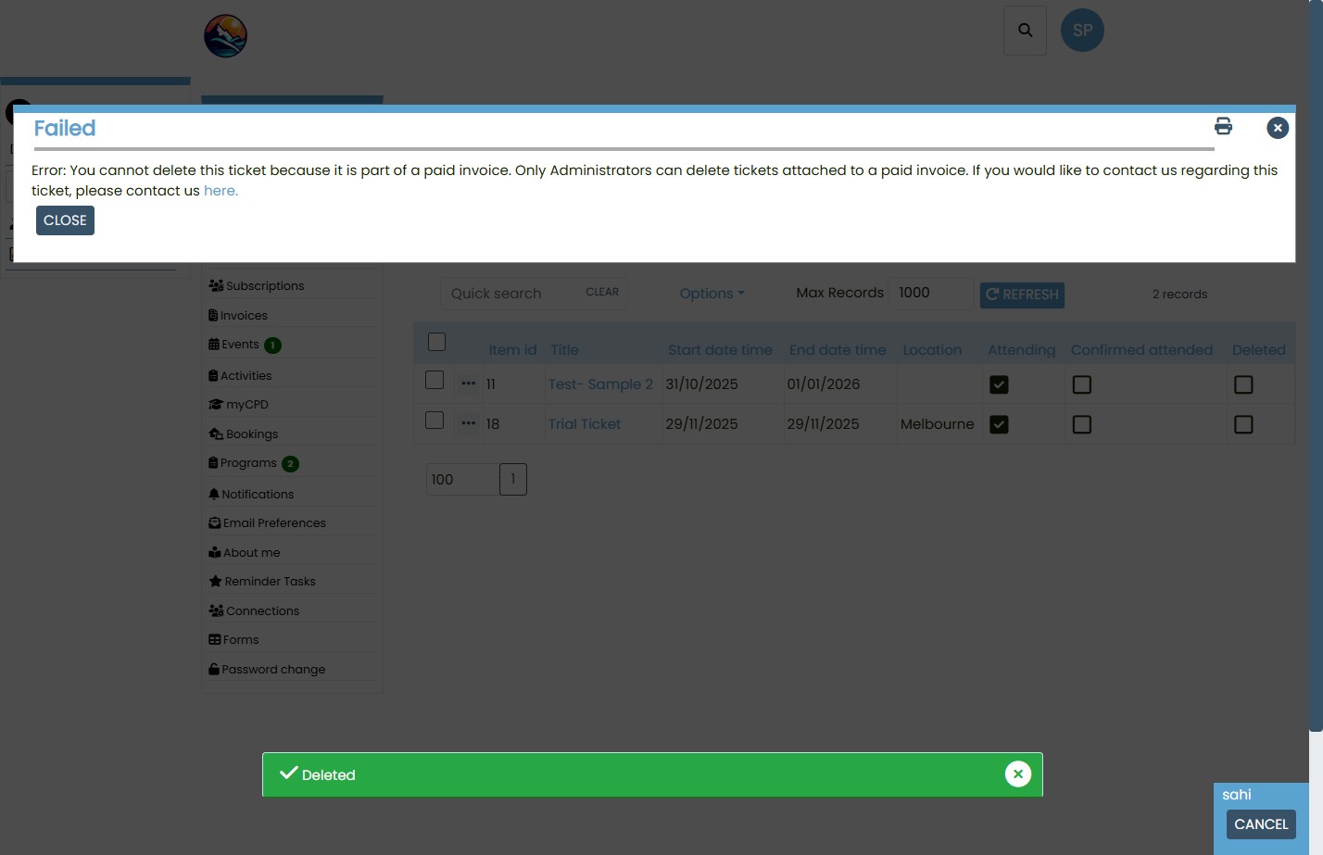Check Confirmed attended for Trial Ticket
The width and height of the screenshot is (1323, 855).
(x=1081, y=424)
